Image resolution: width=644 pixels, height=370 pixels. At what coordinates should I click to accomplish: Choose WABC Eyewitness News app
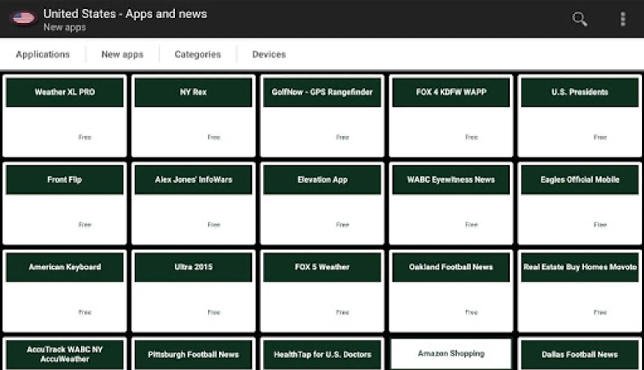pyautogui.click(x=451, y=203)
